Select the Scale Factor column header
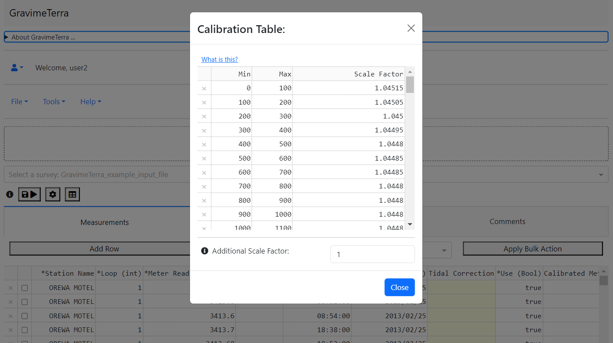 pos(349,74)
